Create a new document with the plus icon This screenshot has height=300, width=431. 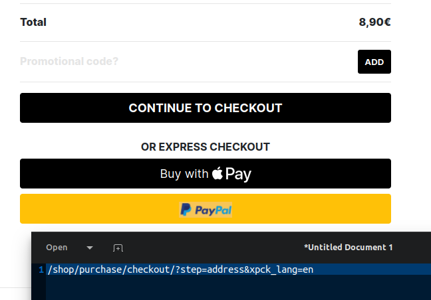tap(118, 248)
